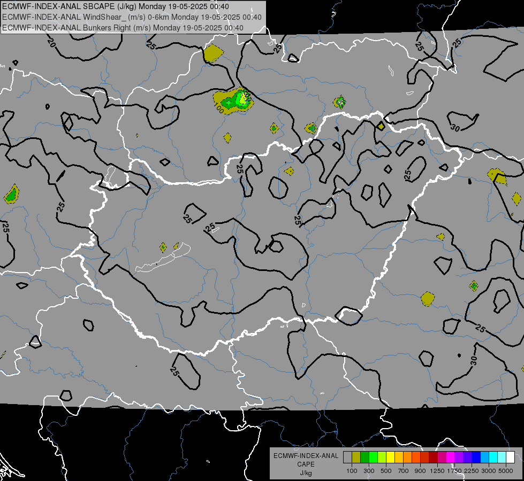Image resolution: width=524 pixels, height=481 pixels.
Task: Click the largest green-yellow CAPE maximum blob
Action: (234, 101)
